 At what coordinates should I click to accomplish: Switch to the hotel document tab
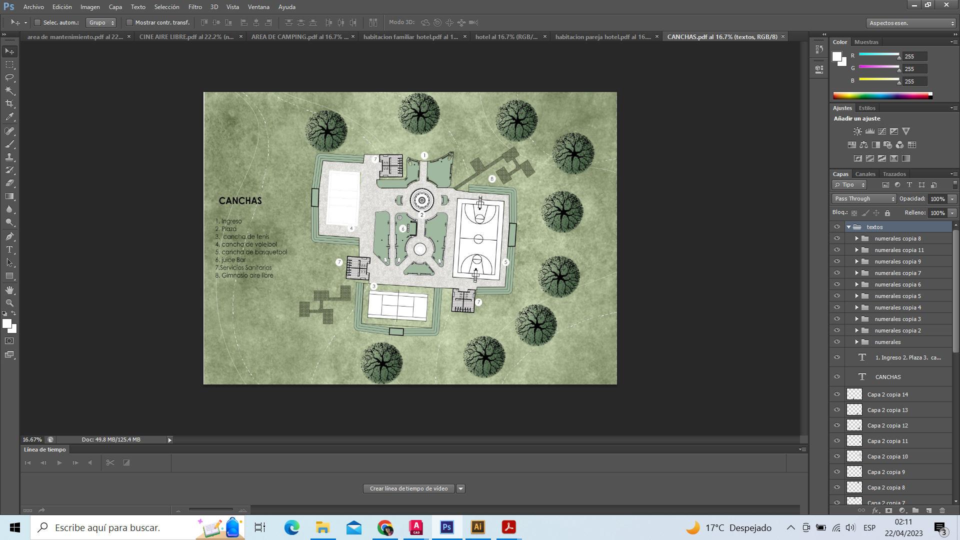506,36
